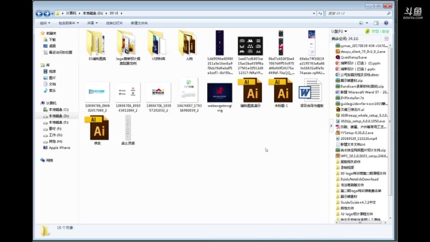Expand the 包含到库中 dropdown
Viewport: 430px width, 242px height.
69,23
